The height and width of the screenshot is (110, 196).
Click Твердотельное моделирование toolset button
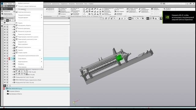pyautogui.click(x=7, y=14)
